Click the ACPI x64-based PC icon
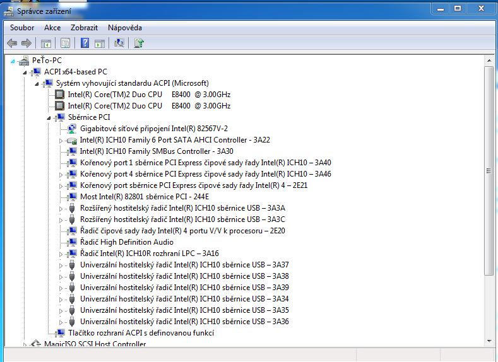Screen dimensions: 498x362 36,72
